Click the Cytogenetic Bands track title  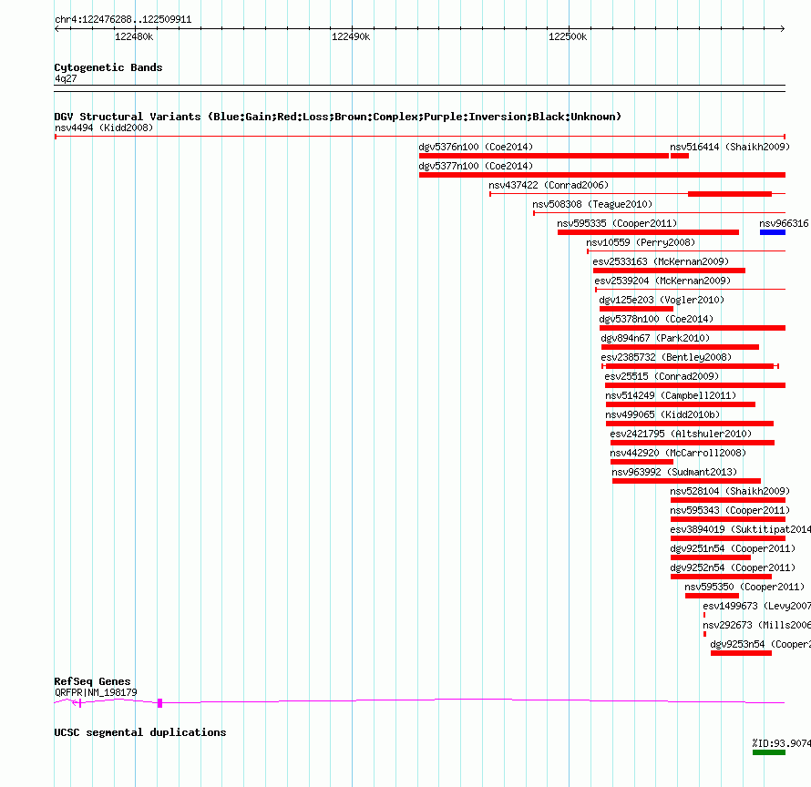tap(108, 67)
